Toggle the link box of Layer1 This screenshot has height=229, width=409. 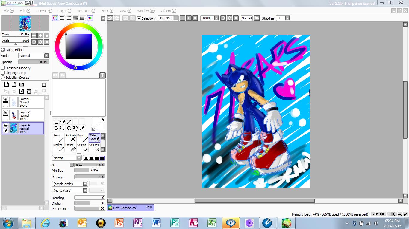[5, 105]
